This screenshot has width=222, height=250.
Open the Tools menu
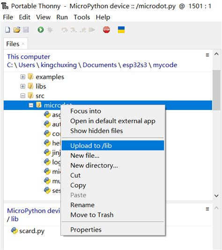(82, 17)
